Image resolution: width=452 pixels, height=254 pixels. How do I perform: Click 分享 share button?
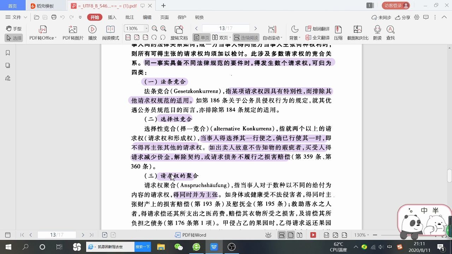click(x=403, y=17)
